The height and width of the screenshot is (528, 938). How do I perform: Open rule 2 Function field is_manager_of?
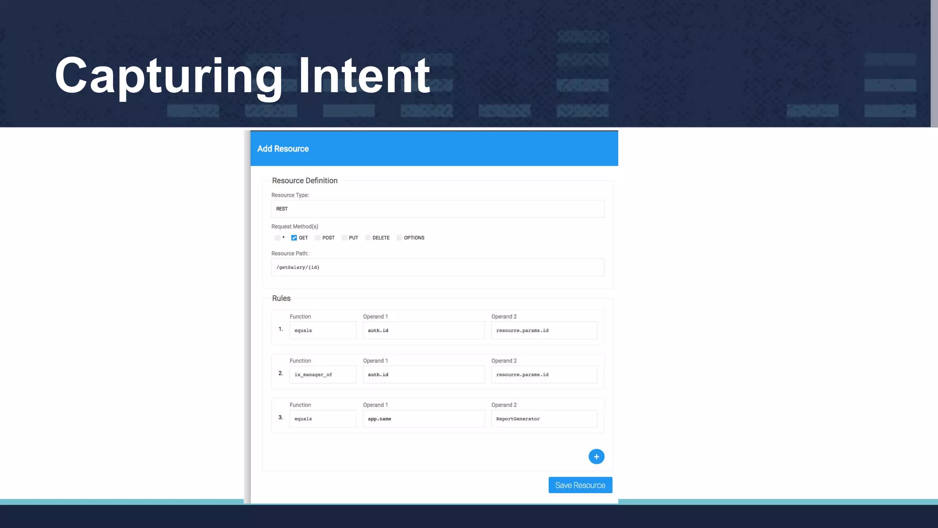323,374
